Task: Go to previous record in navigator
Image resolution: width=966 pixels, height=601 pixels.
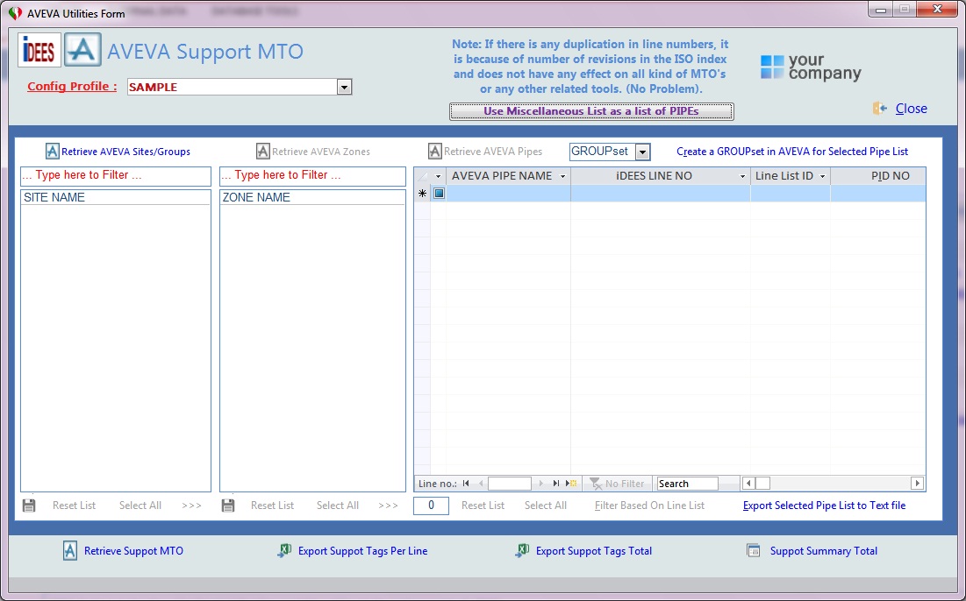Action: tap(481, 484)
